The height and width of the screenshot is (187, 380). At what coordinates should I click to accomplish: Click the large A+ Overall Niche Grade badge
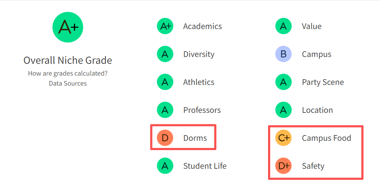(x=68, y=27)
